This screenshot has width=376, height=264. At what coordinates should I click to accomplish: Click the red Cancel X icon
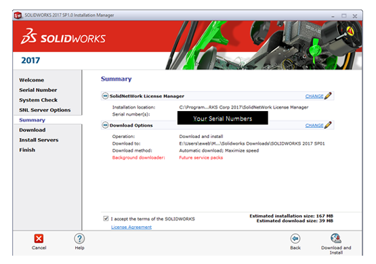pos(39,238)
